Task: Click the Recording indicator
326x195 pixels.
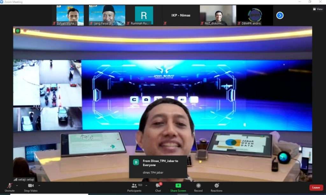Action: coord(32,31)
